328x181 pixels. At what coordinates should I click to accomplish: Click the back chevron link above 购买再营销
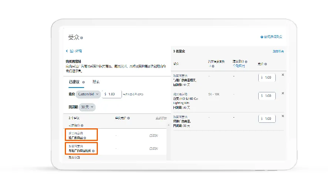[x=74, y=51]
